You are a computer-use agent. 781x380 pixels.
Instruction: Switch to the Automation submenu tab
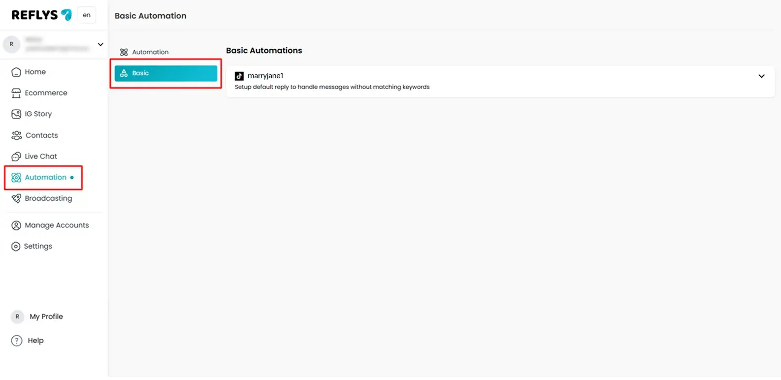point(150,52)
